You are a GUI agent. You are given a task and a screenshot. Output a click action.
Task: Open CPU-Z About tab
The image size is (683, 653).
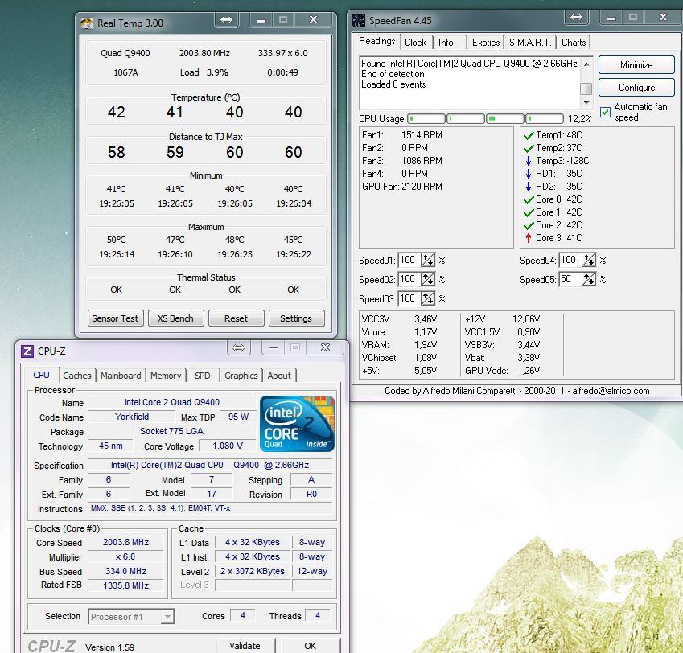pyautogui.click(x=279, y=376)
